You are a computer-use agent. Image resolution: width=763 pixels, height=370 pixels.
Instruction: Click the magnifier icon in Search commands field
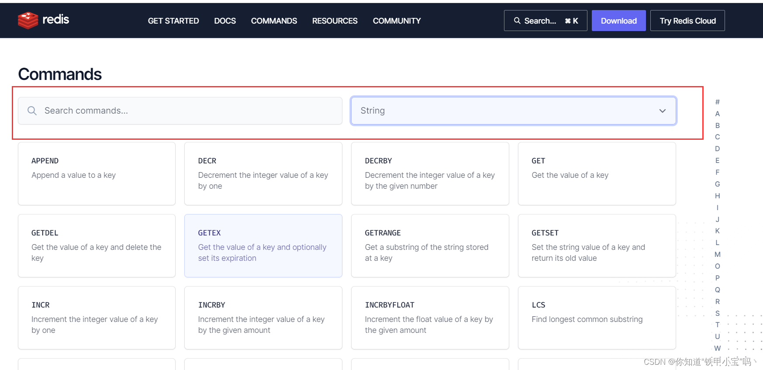32,111
